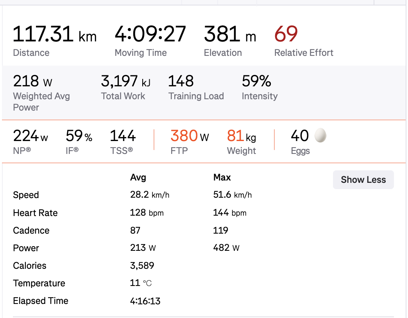Click the Max column header
Screen dimensions: 408x318
[x=222, y=177]
